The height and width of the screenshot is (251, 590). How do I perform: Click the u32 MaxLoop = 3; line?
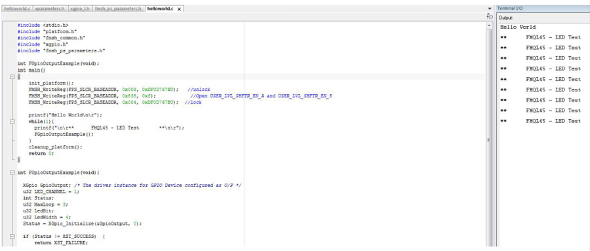tap(45, 205)
